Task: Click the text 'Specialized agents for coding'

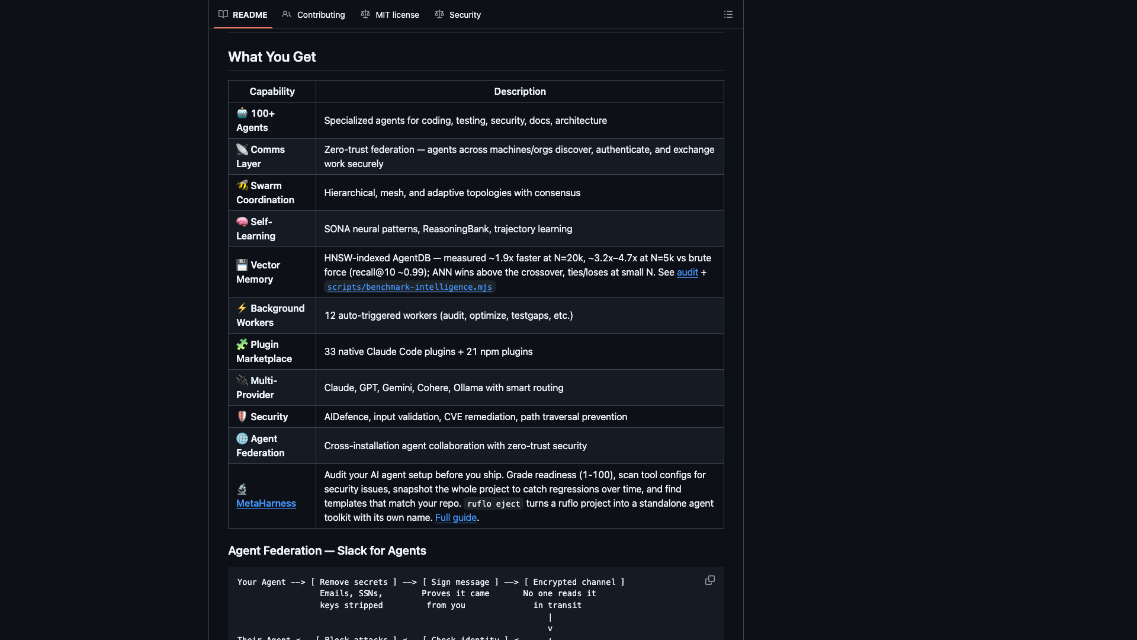Action: (x=387, y=120)
